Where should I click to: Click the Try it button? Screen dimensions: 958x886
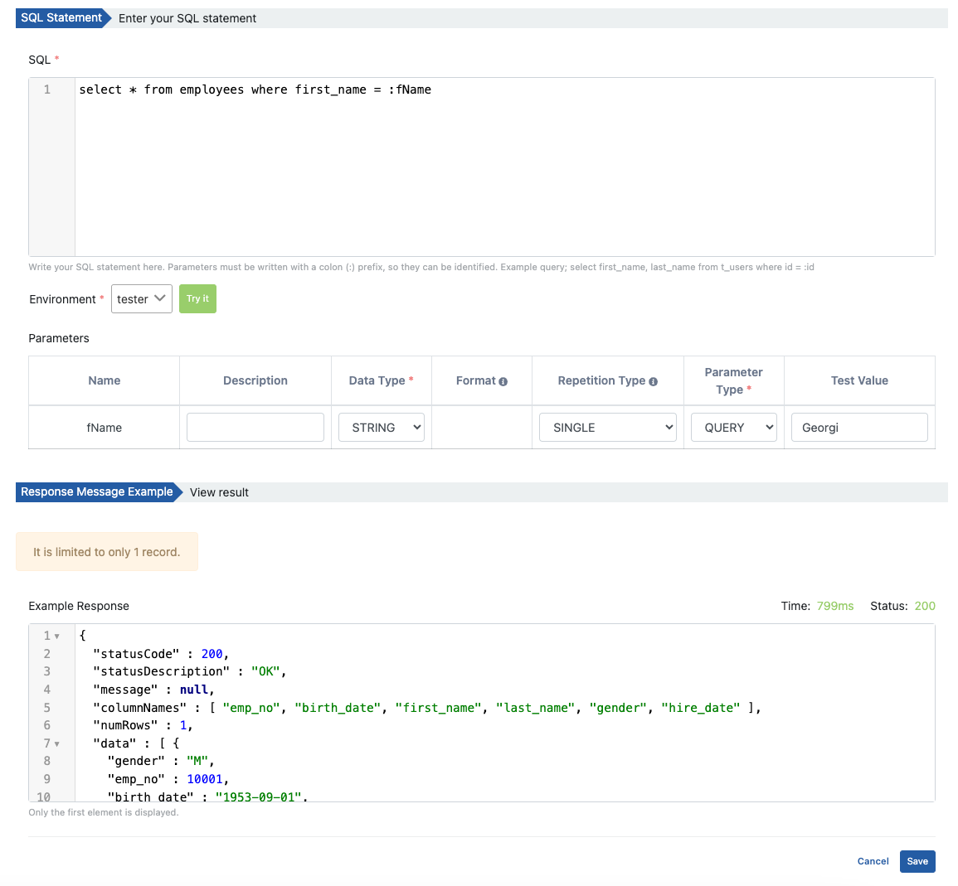click(197, 298)
